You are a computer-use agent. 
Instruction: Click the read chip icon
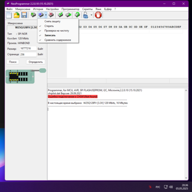click(33, 15)
